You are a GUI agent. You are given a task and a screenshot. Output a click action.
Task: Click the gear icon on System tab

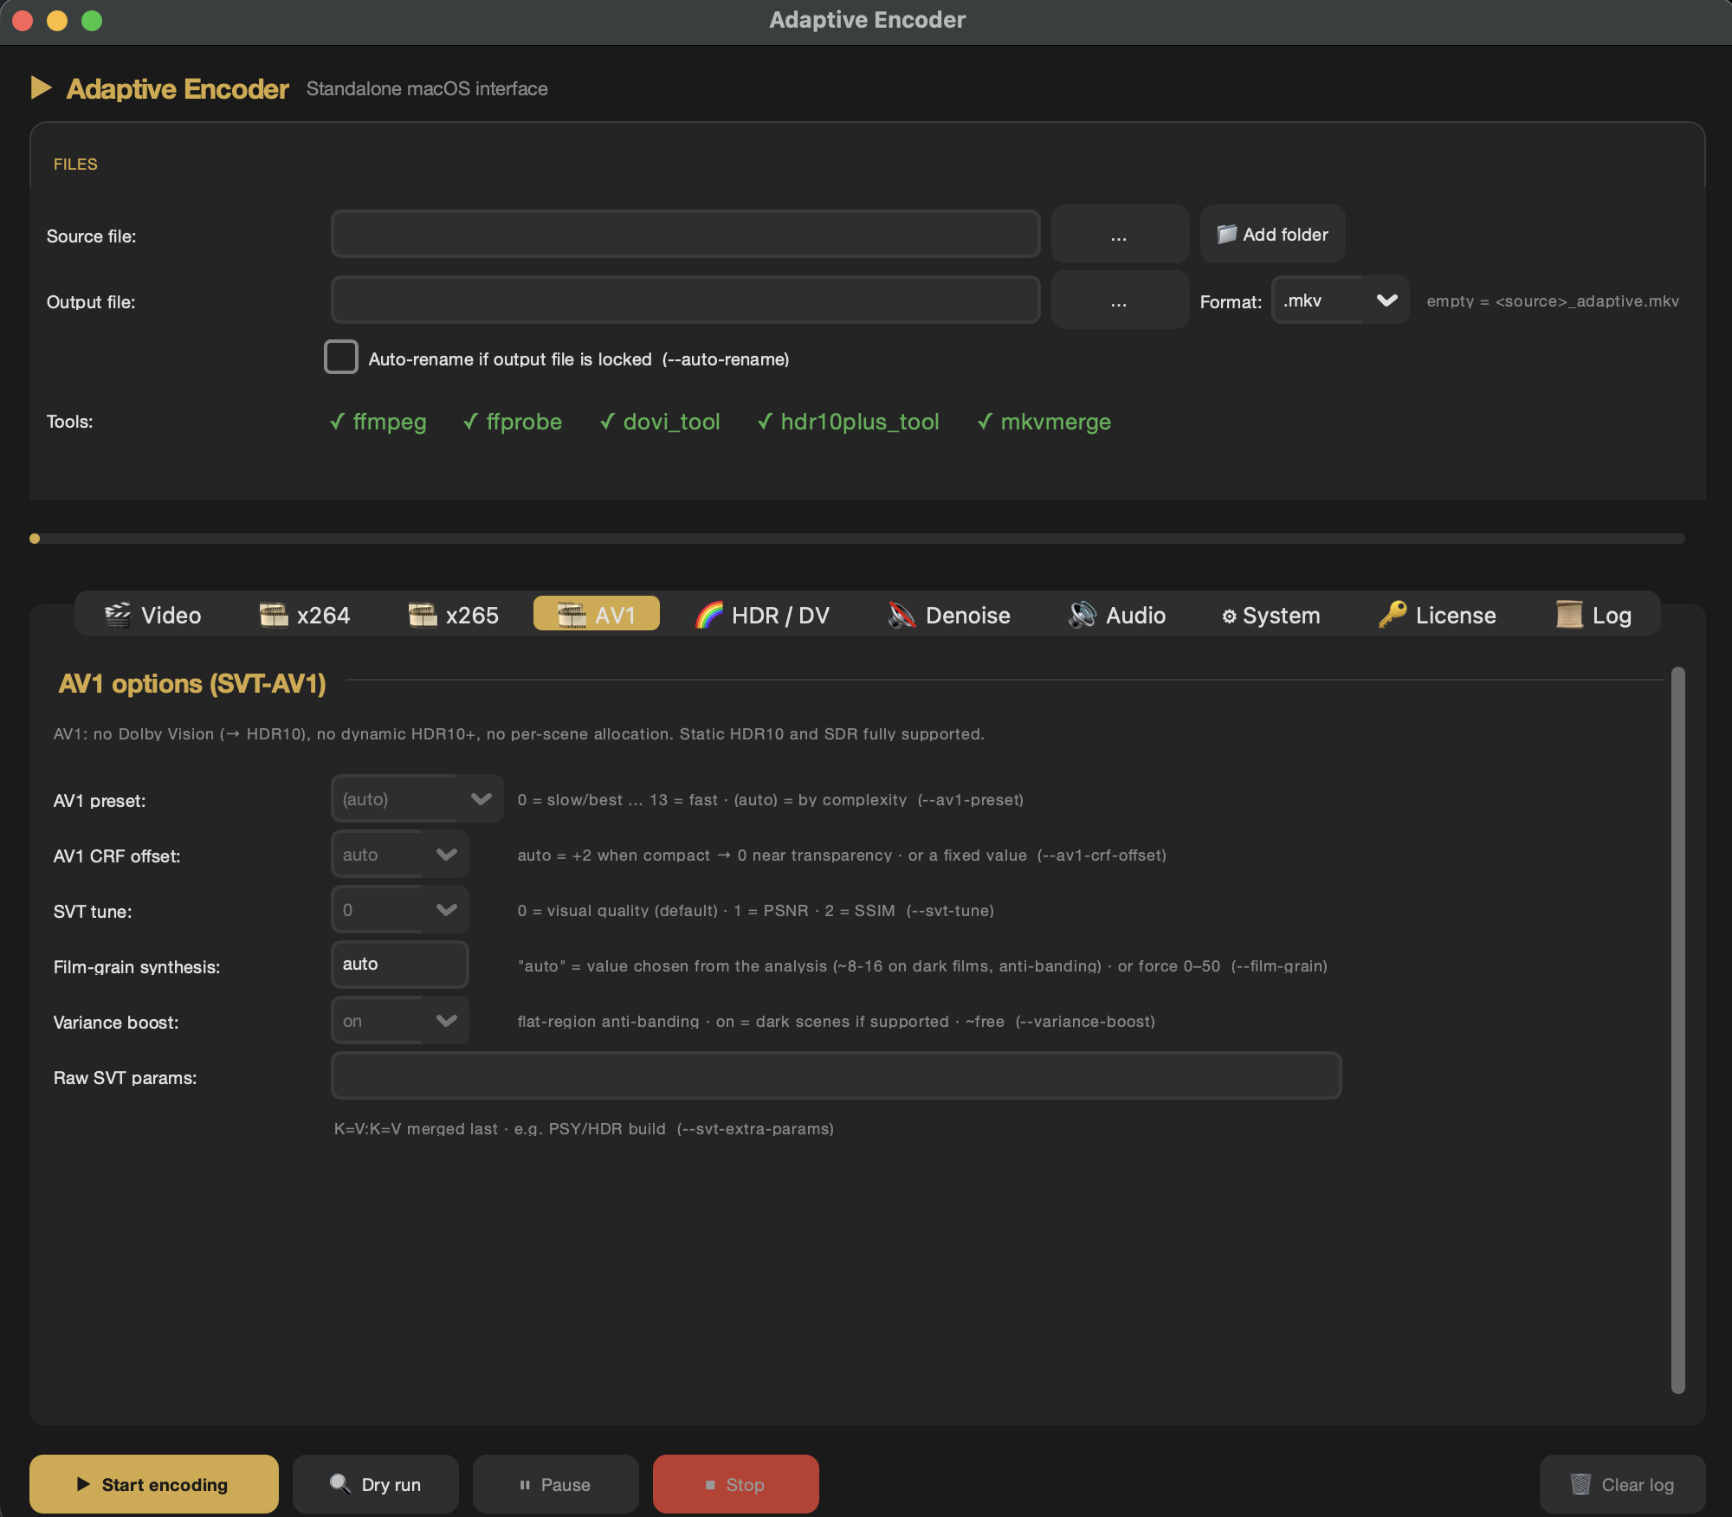(1229, 616)
